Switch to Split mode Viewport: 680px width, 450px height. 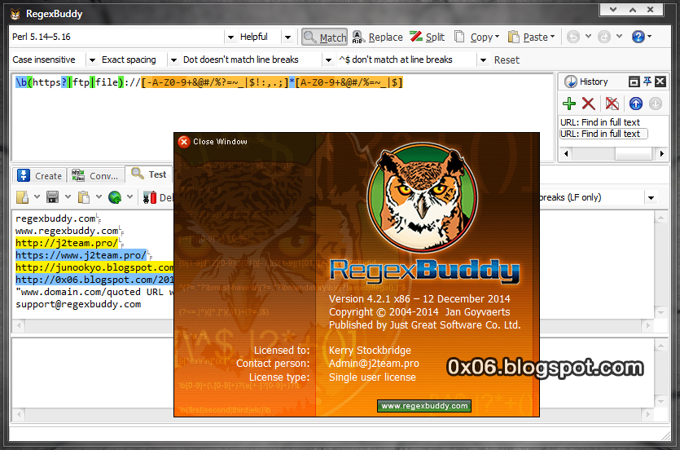428,37
